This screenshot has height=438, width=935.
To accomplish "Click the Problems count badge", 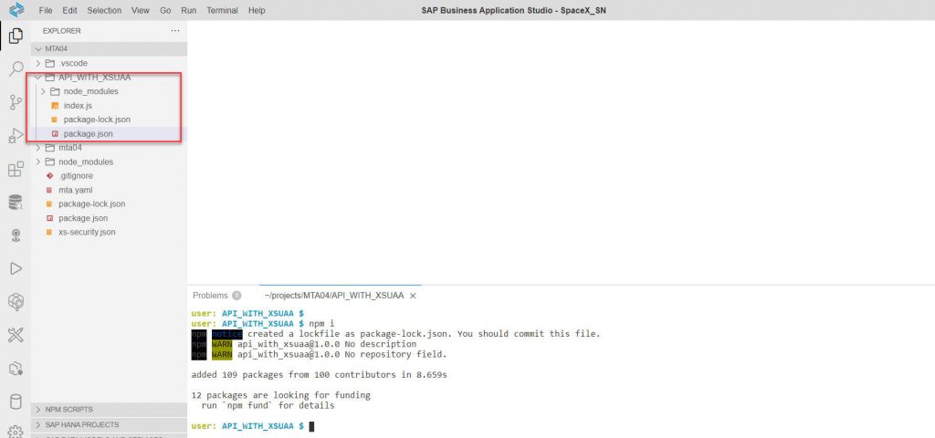I will pos(236,296).
